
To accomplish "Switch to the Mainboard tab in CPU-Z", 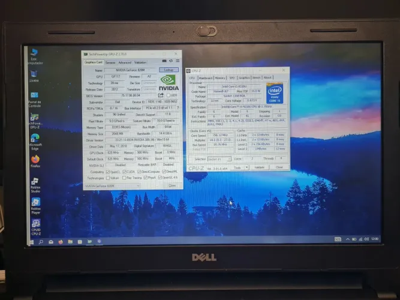I will pos(205,78).
